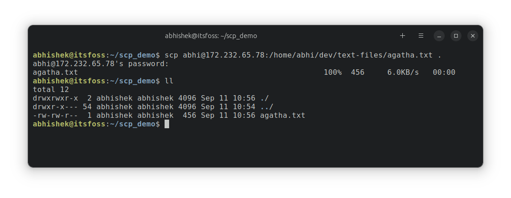This screenshot has height=198, width=511.
Task: Click the ../ parent directory entry
Action: point(266,107)
